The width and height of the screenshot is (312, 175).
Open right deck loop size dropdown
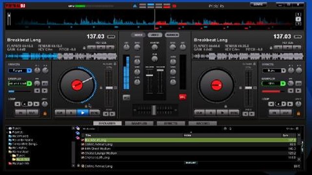pyautogui.click(x=284, y=104)
